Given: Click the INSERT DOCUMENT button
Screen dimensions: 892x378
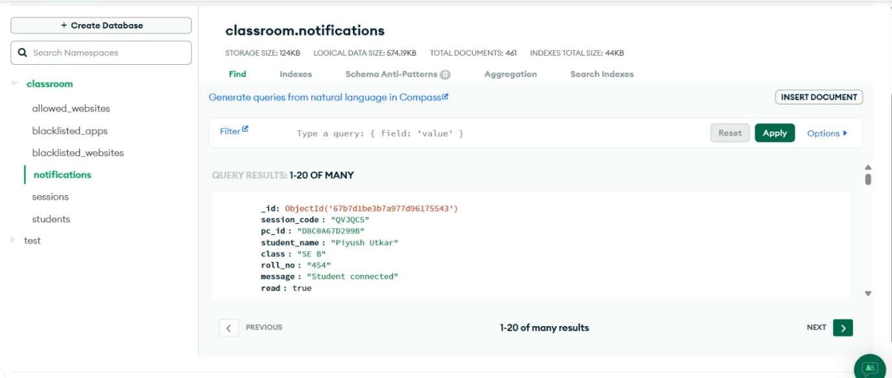Looking at the screenshot, I should (819, 97).
